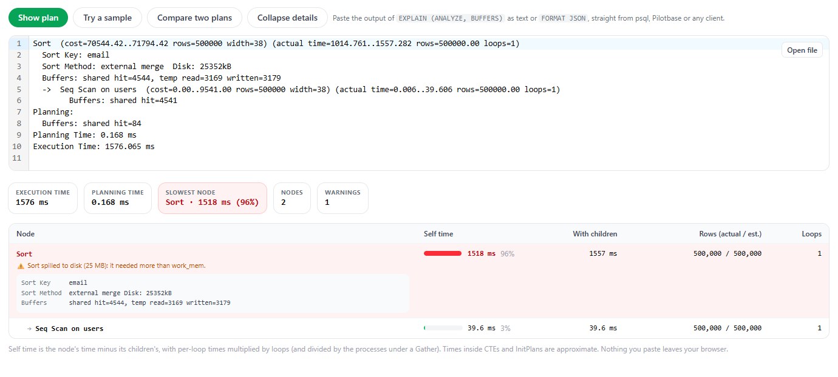Click line number 11 in editor
Viewport: 838px width, 377px height.
point(16,158)
